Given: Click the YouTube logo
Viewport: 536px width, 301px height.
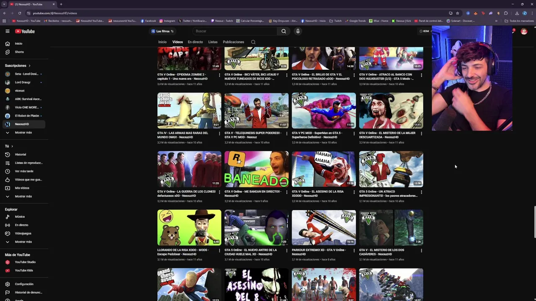Looking at the screenshot, I should coord(25,31).
